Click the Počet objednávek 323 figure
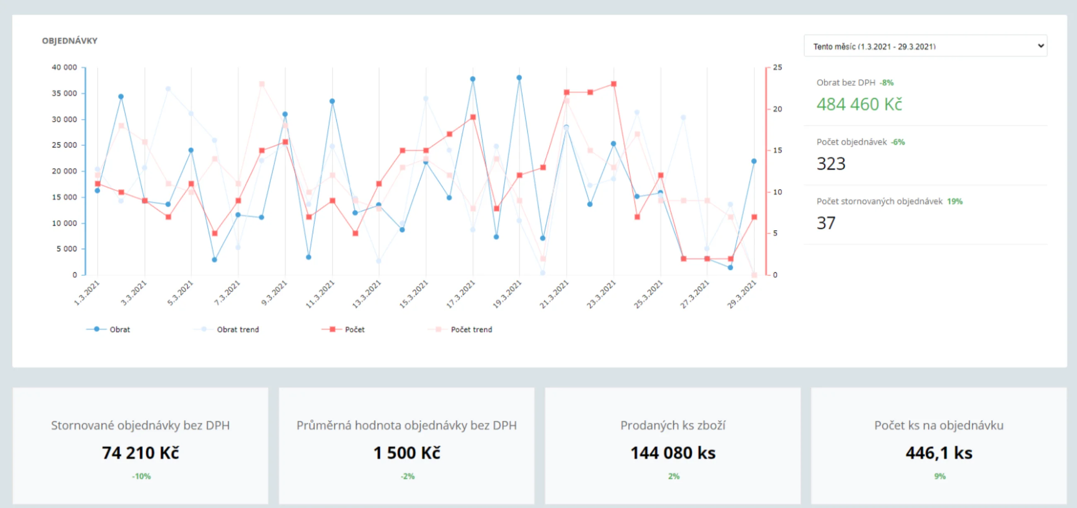Viewport: 1077px width, 508px height. coord(831,164)
